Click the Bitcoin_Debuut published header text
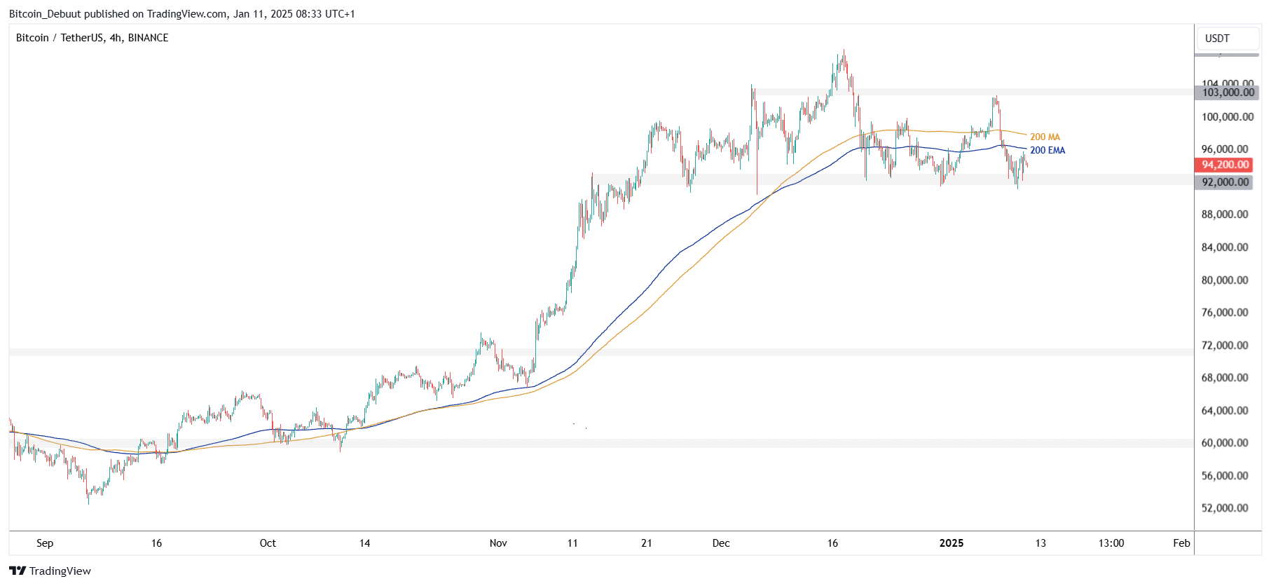Screen dimensions: 1271x586 coord(181,14)
